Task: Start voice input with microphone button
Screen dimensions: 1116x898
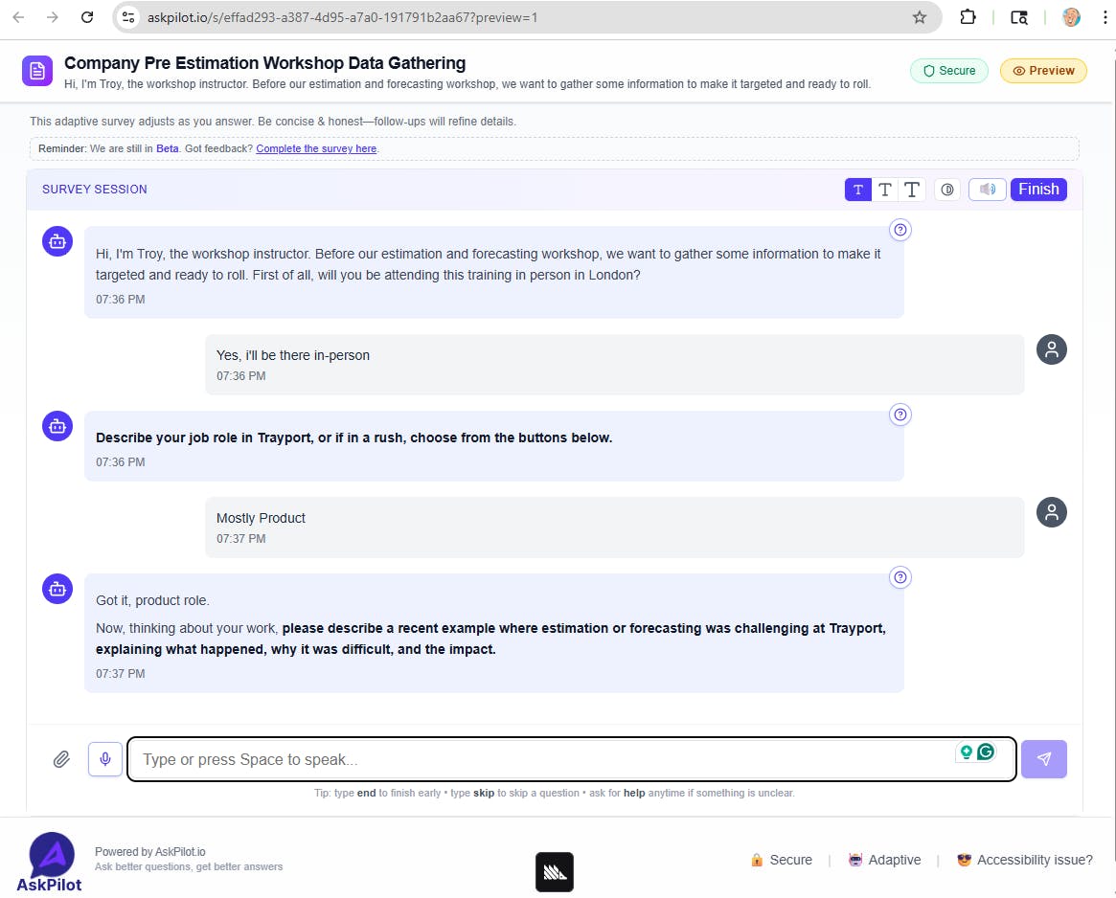Action: click(105, 759)
